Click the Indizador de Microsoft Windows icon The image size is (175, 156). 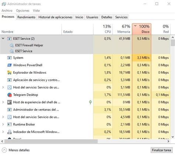[x=10, y=132]
